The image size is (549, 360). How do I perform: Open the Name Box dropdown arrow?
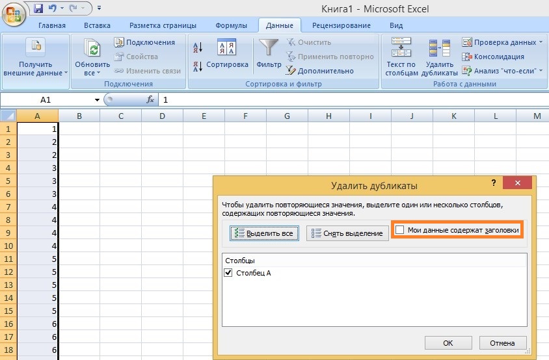coord(97,100)
